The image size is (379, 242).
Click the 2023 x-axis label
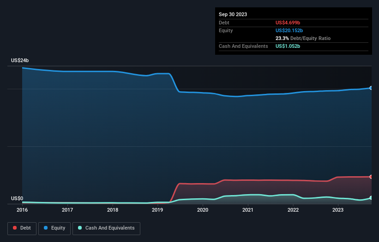(x=338, y=210)
